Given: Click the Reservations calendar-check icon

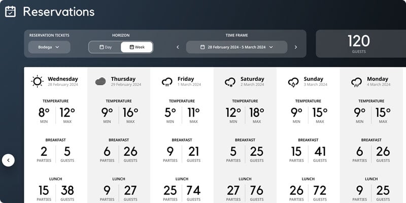Looking at the screenshot, I should coord(10,12).
